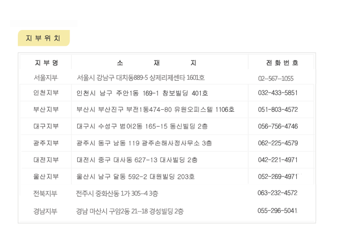Screen dimensions: 338x250
Task: Click the 부산지부 branch name
Action: pos(46,109)
